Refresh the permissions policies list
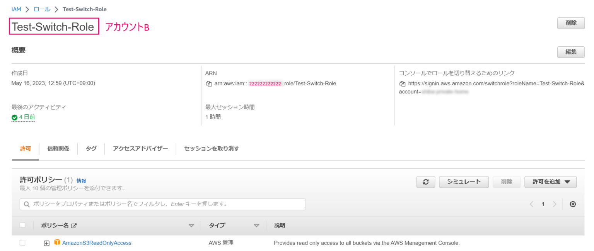The height and width of the screenshot is (251, 594). coord(426,182)
